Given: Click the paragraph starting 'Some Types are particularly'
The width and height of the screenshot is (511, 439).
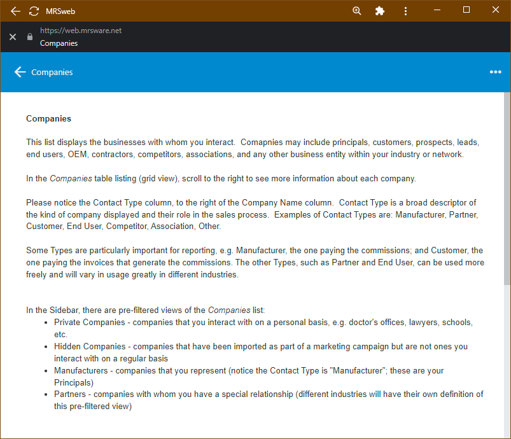Looking at the screenshot, I should tap(255, 262).
